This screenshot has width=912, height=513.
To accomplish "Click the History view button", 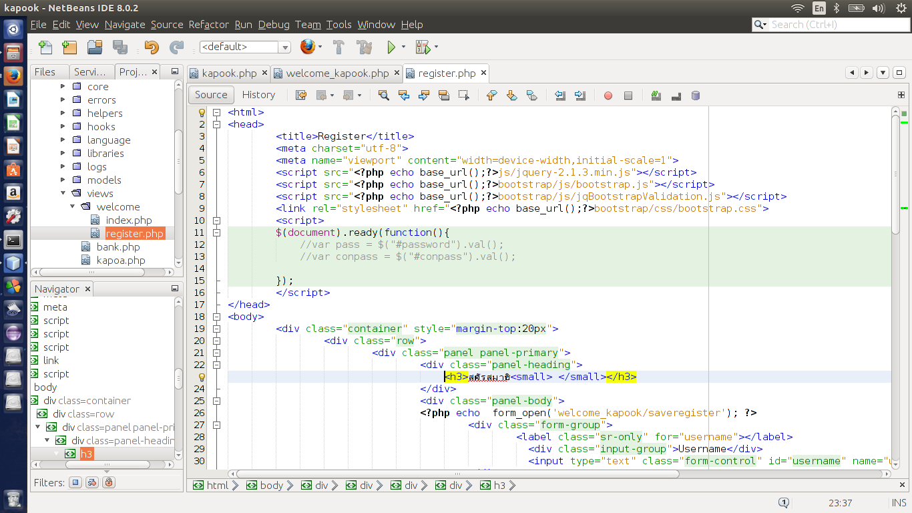I will pyautogui.click(x=258, y=95).
